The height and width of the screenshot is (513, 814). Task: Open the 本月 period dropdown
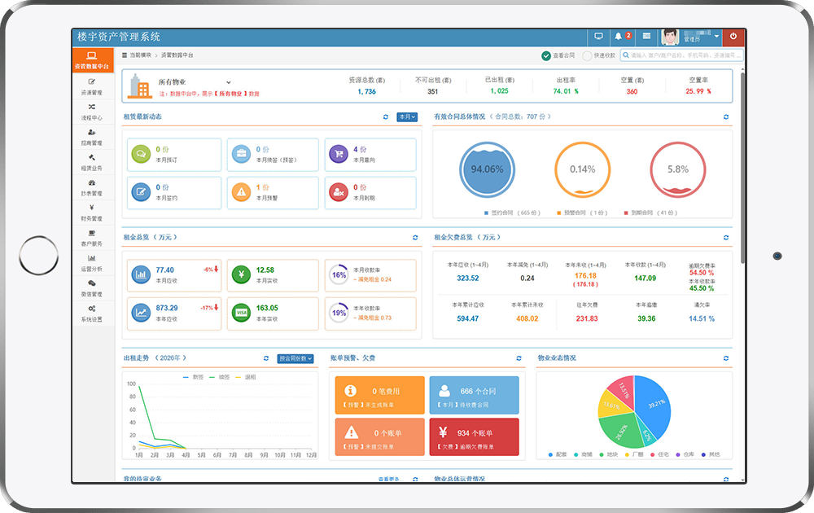coord(407,116)
